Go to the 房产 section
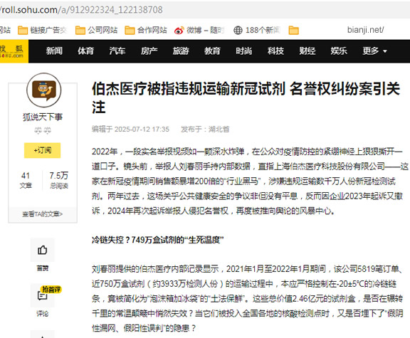Image resolution: width=410 pixels, height=338 pixels. pos(149,51)
